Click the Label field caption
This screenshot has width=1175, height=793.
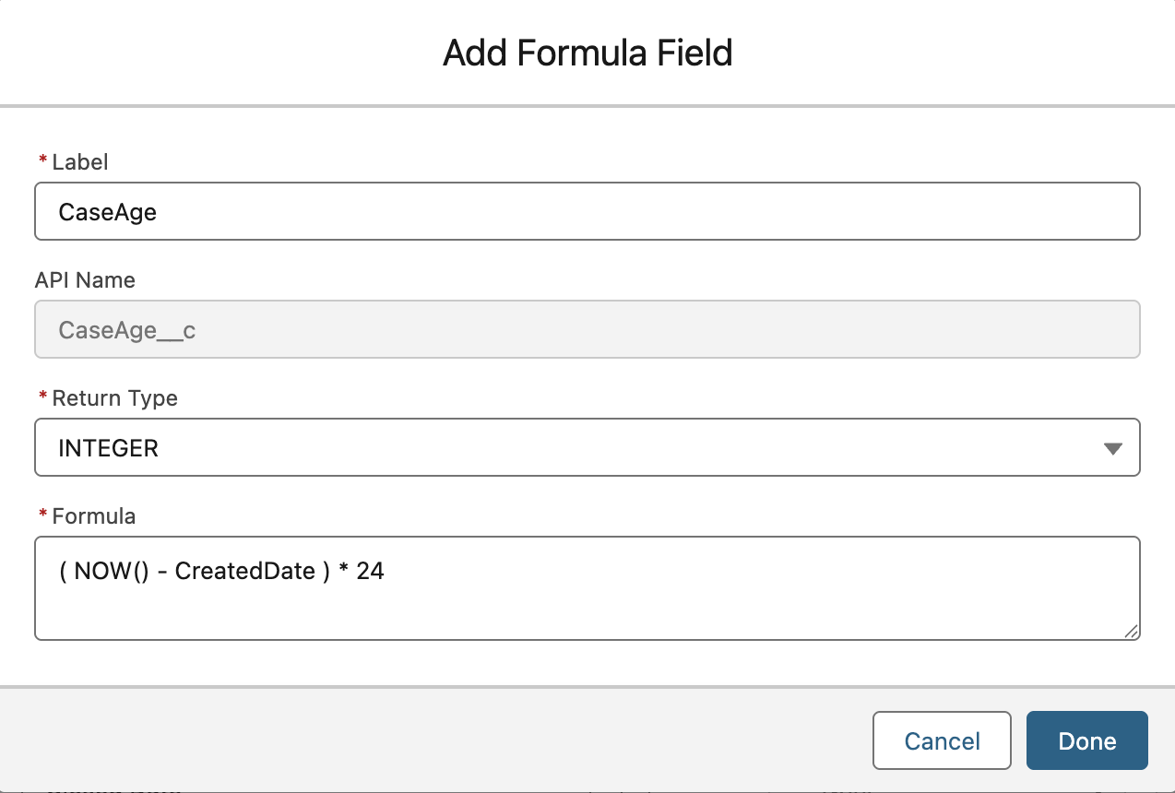point(79,162)
